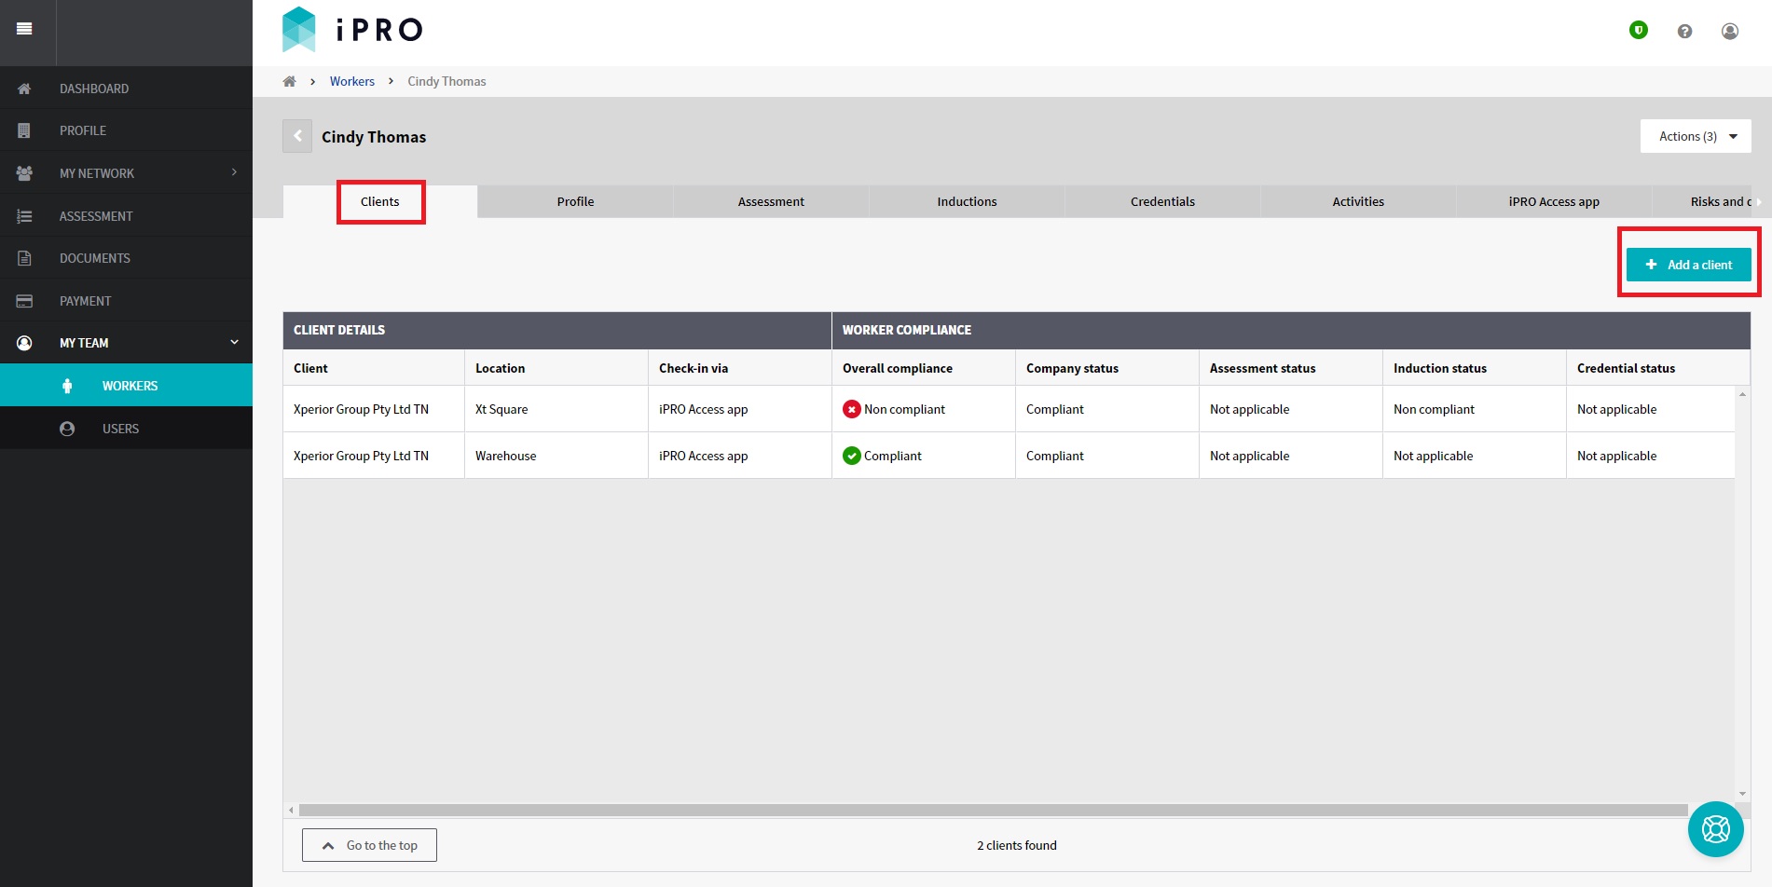Viewport: 1772px width, 887px height.
Task: Go back using the arrow beside Cindy Thomas
Action: 297,136
